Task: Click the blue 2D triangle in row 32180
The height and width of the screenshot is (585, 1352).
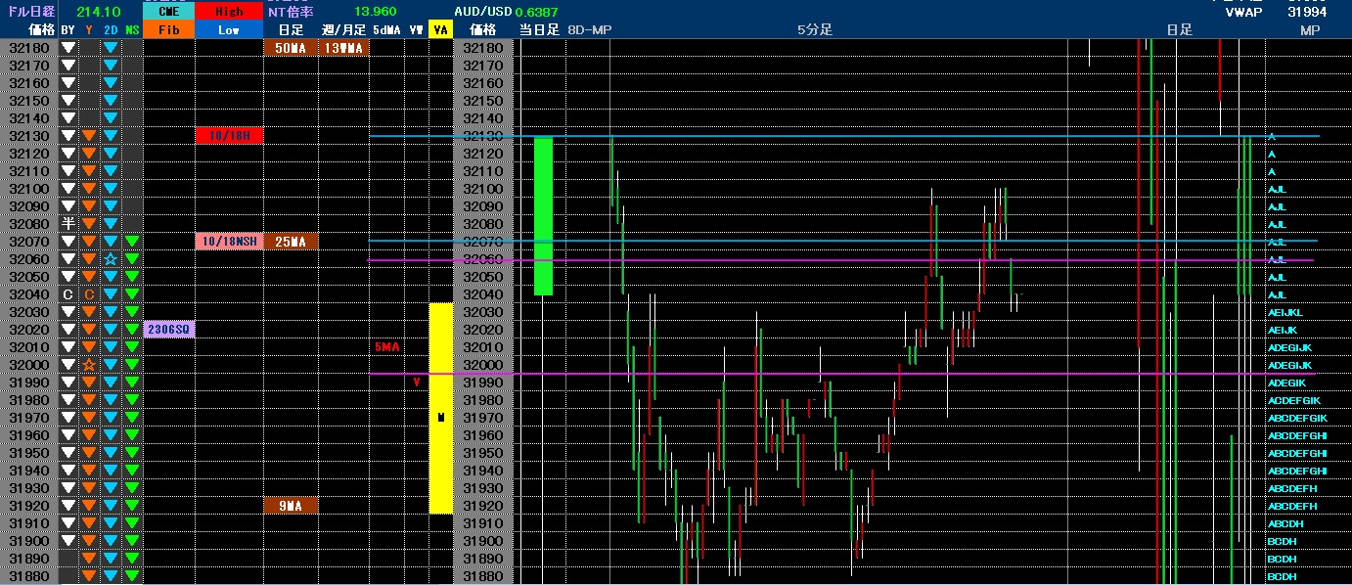Action: (111, 48)
